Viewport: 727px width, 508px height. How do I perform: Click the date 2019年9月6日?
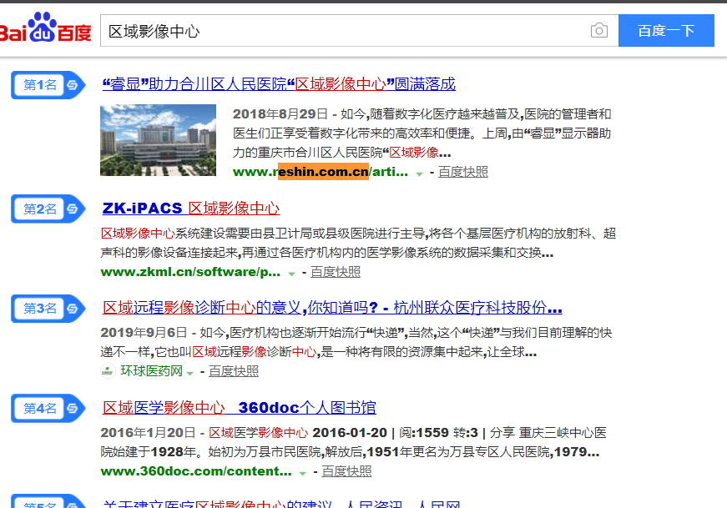144,333
